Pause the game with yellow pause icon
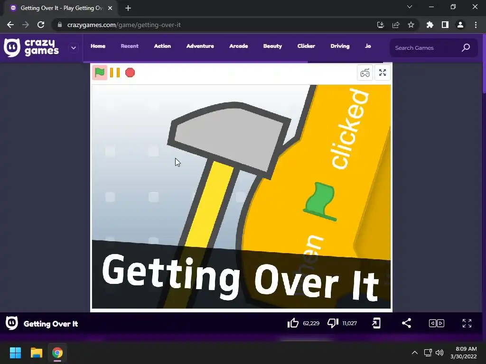The width and height of the screenshot is (486, 364). (115, 73)
